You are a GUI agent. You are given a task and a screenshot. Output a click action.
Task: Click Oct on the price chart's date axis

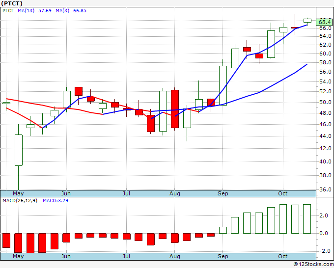(283, 194)
